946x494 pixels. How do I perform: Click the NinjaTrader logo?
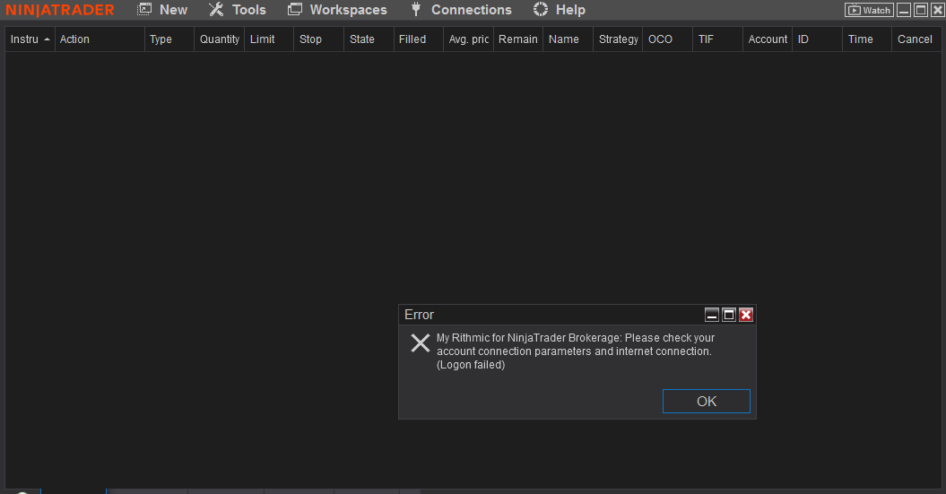coord(60,10)
